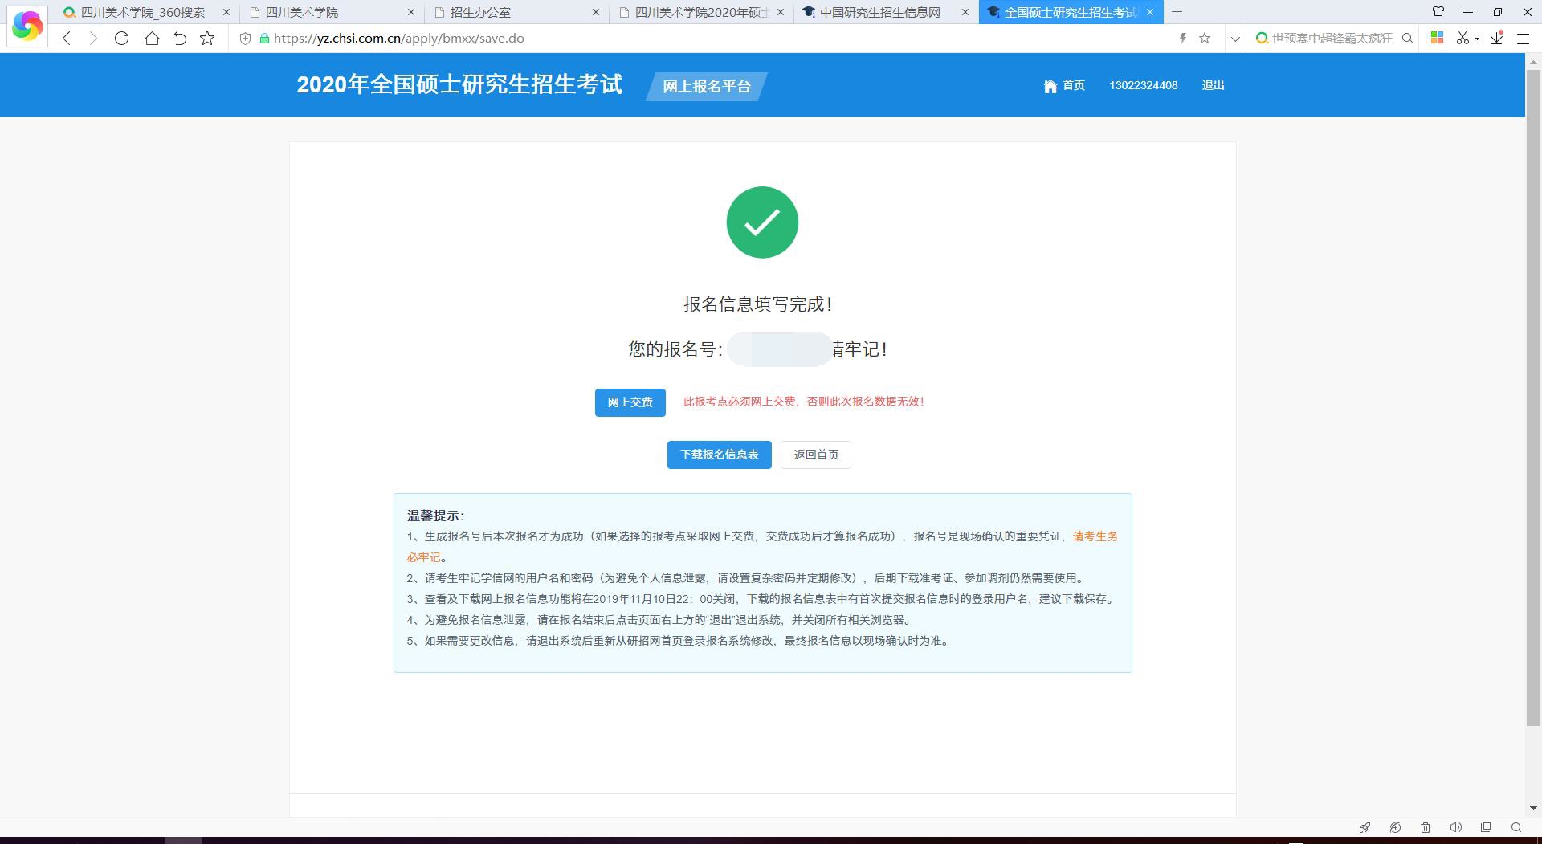Click 退出 link in the header

point(1213,85)
